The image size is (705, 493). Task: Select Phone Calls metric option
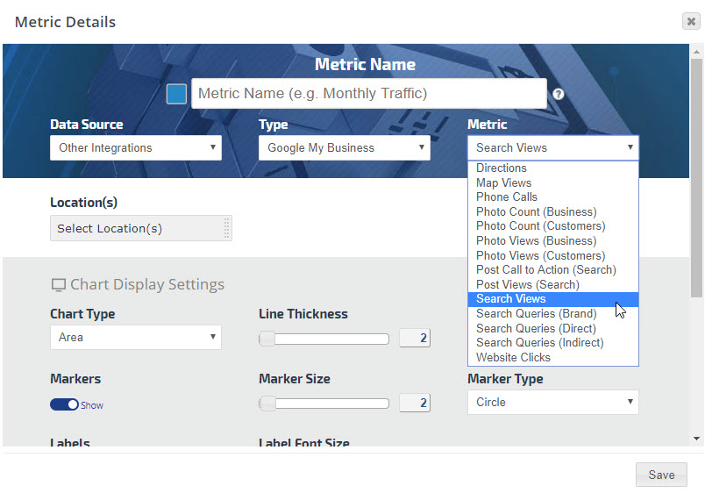click(x=507, y=197)
